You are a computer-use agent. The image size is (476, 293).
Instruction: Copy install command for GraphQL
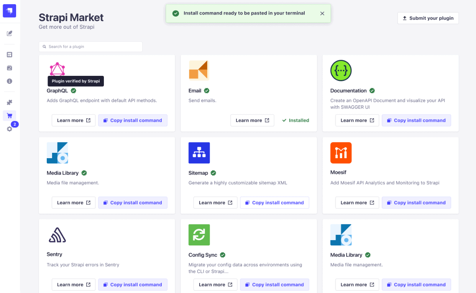[133, 120]
